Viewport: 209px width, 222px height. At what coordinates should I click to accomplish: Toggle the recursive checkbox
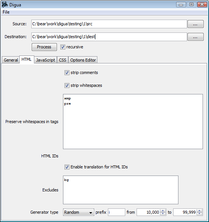click(63, 47)
